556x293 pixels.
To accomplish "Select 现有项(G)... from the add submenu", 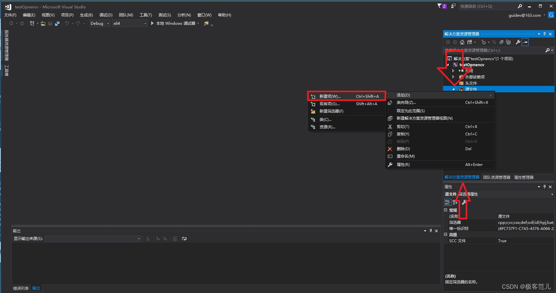I will coord(346,104).
